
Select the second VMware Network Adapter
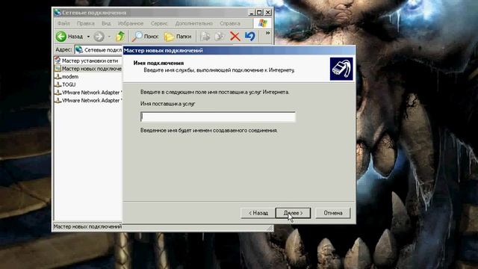pos(92,100)
